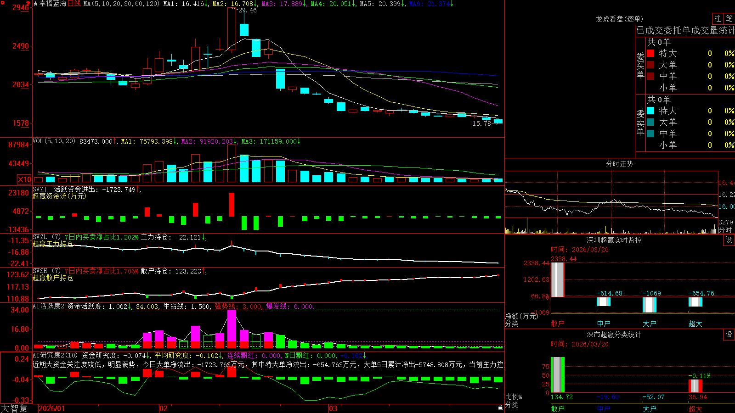The image size is (735, 413).
Task: Click the dark red 中单 buy-order swatch
Action: point(650,76)
